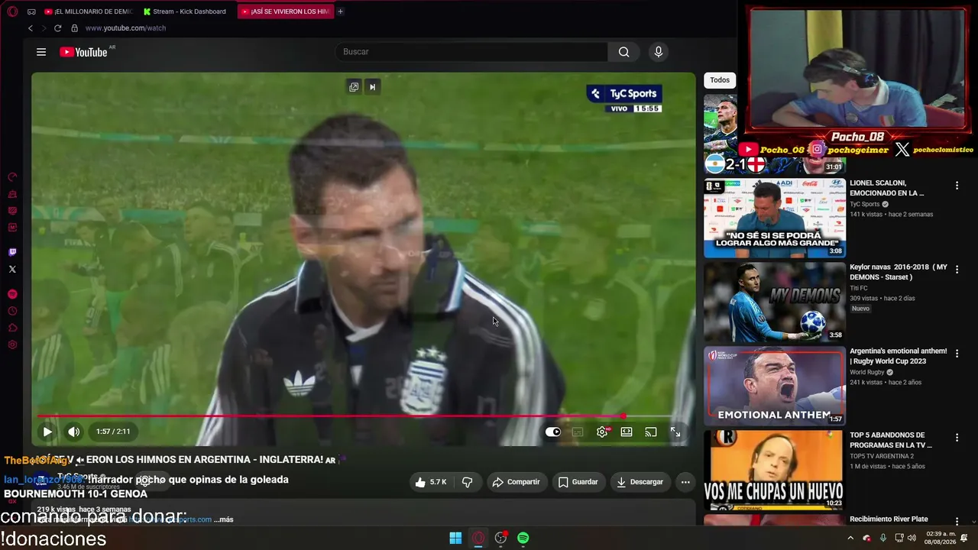This screenshot has height=550, width=978.
Task: Go forward to the next page
Action: [x=44, y=28]
